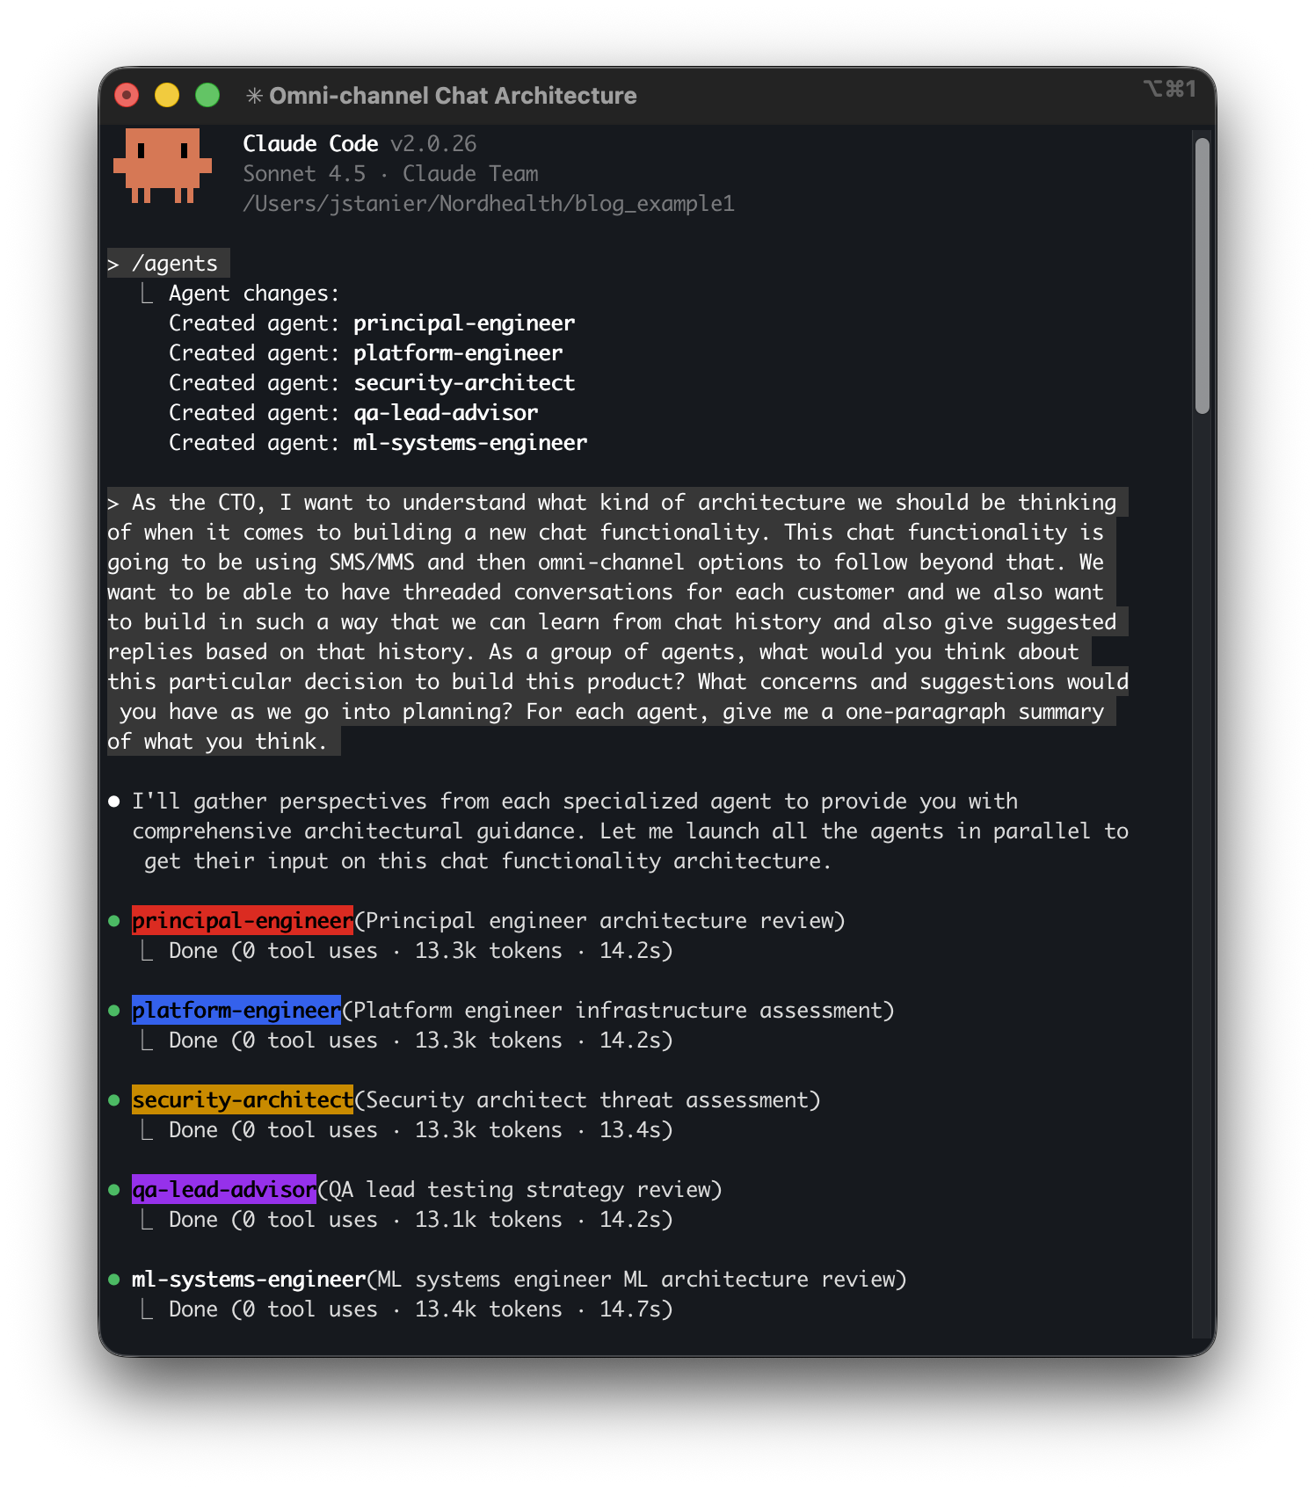Click the green zoom window button
Viewport: 1315px width, 1487px height.
207,95
